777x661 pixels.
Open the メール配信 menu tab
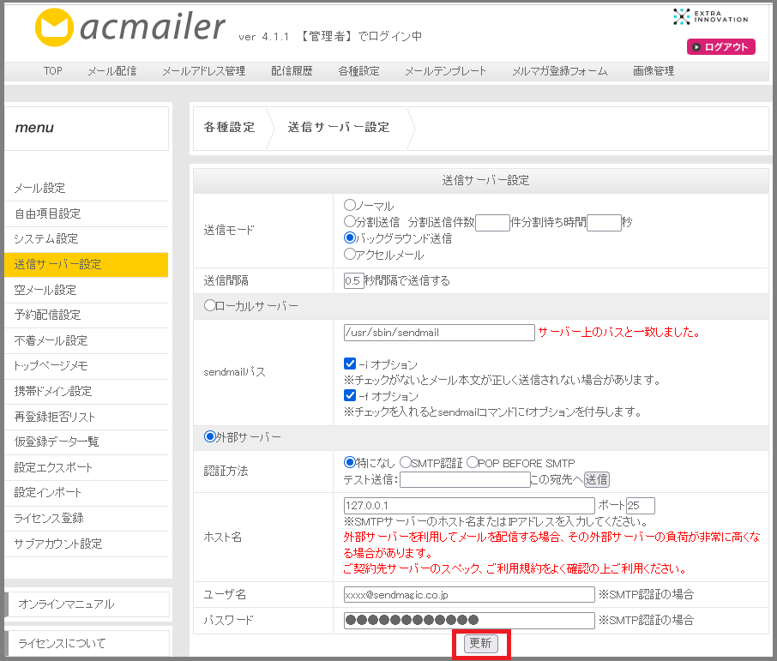click(111, 71)
